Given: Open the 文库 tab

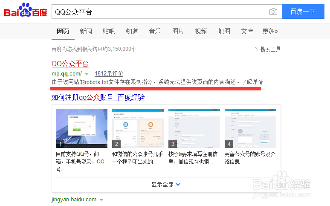Looking at the screenshot, I should (x=247, y=32).
